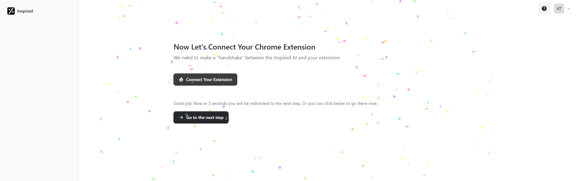Viewport: 578px width, 181px height.
Task: Select the Inspired brand name in sidebar
Action: pos(25,11)
